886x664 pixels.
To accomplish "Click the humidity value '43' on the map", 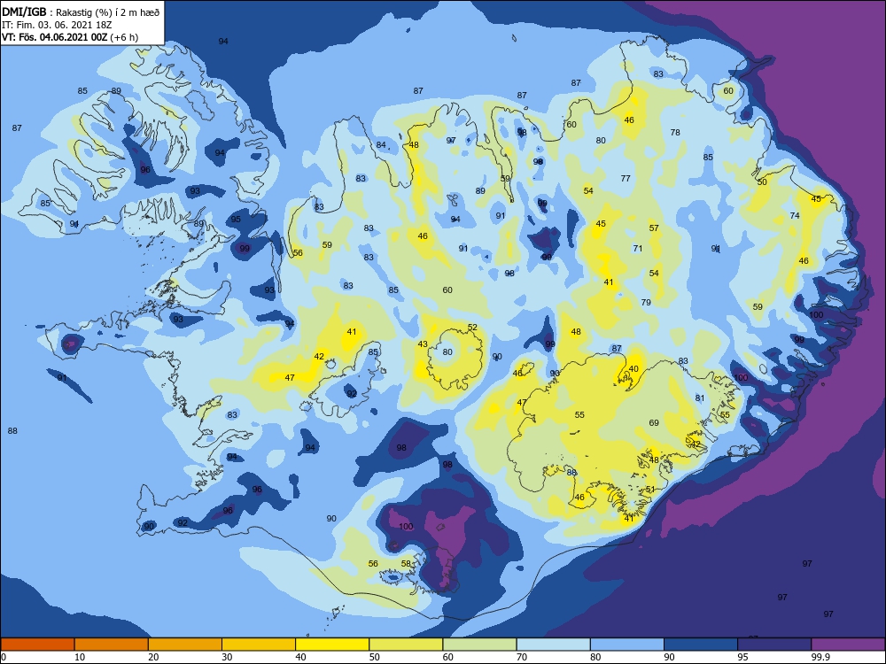I will (423, 344).
